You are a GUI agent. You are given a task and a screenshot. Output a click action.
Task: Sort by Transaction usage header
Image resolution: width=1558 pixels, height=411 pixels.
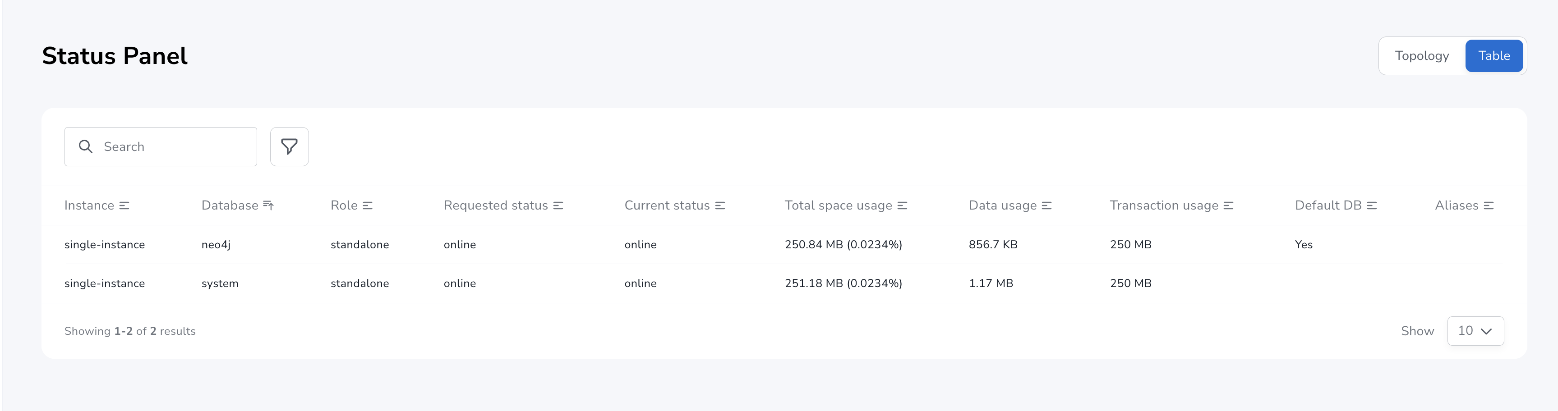pos(1164,205)
